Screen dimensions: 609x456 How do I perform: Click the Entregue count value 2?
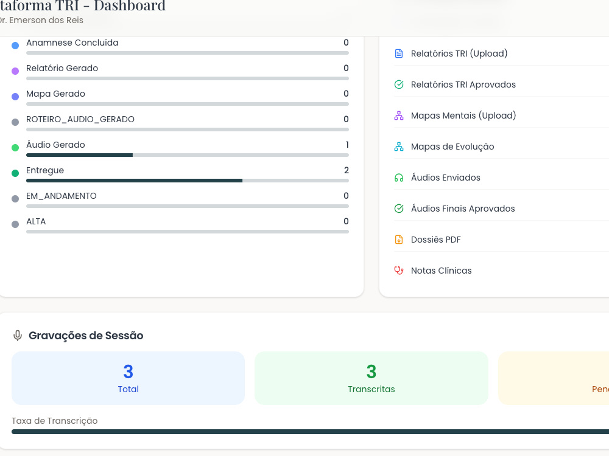347,170
